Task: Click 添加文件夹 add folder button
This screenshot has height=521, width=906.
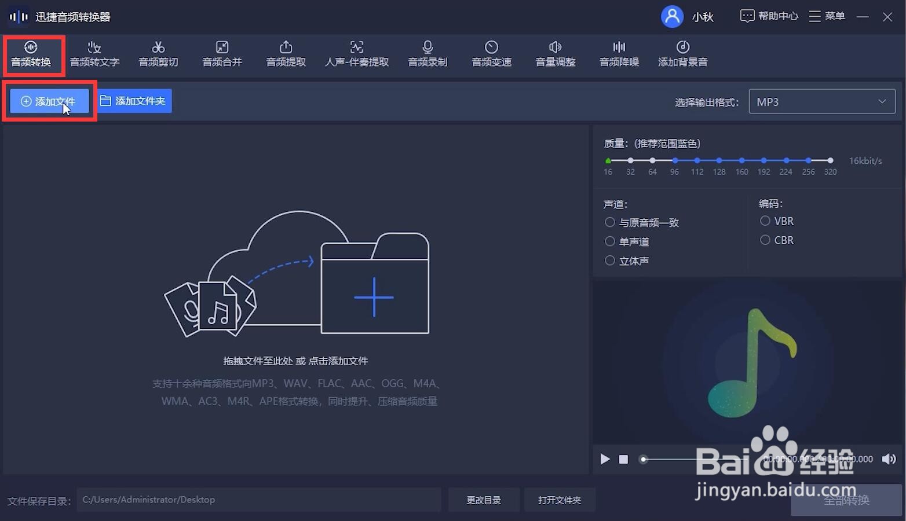Action: tap(134, 101)
